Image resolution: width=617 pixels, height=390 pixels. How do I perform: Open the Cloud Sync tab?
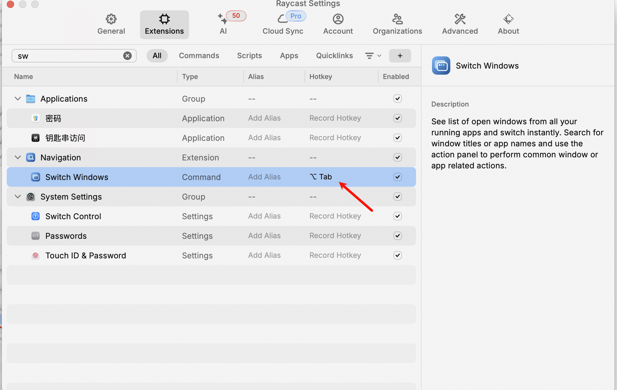pos(282,24)
